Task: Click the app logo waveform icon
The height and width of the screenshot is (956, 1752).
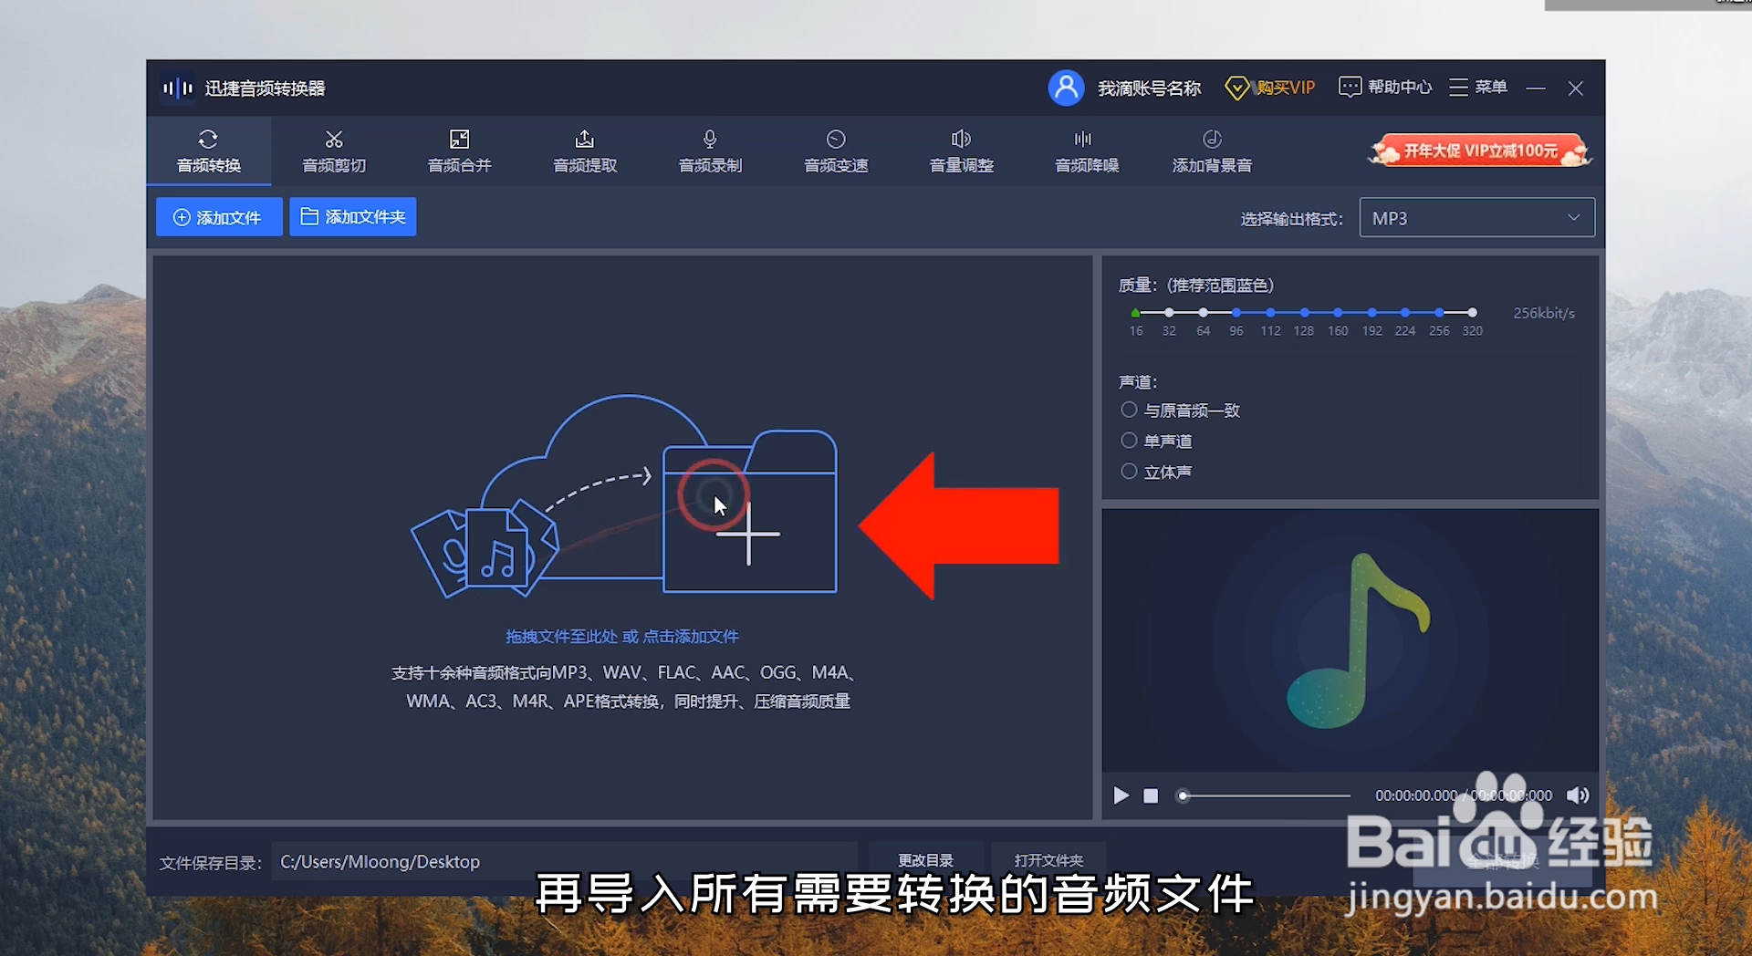Action: pos(177,88)
